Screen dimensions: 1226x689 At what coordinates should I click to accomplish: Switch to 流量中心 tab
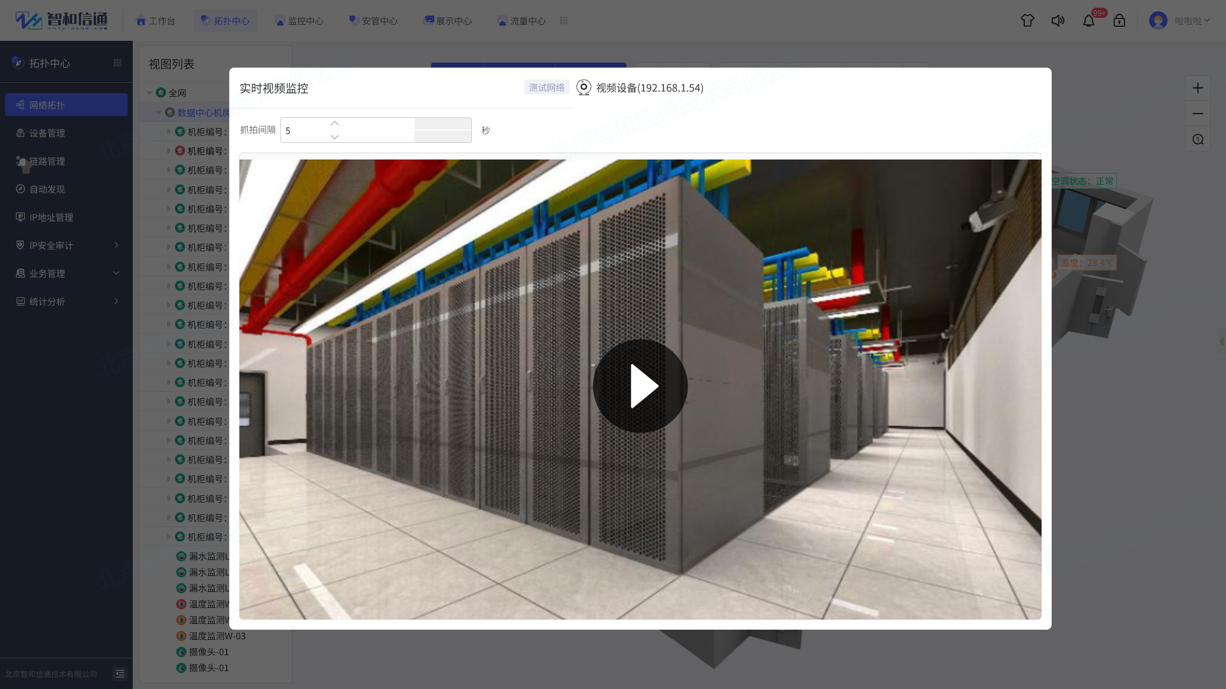(521, 20)
